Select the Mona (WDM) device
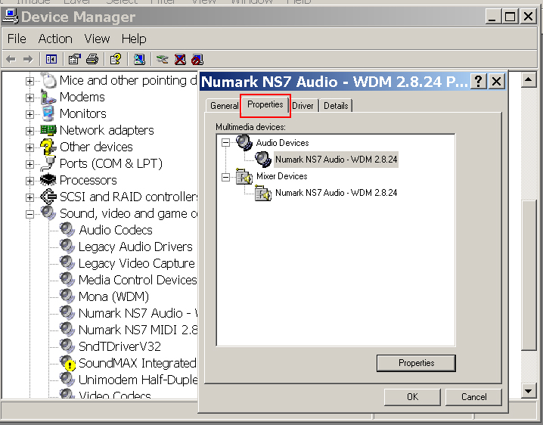543x425 pixels. (113, 296)
